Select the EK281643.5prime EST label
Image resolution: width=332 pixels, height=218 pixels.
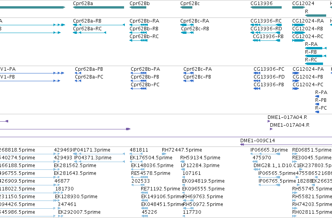(75, 173)
